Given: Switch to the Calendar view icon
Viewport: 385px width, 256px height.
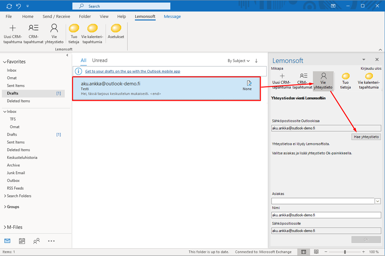Looking at the screenshot, I should pos(22,241).
